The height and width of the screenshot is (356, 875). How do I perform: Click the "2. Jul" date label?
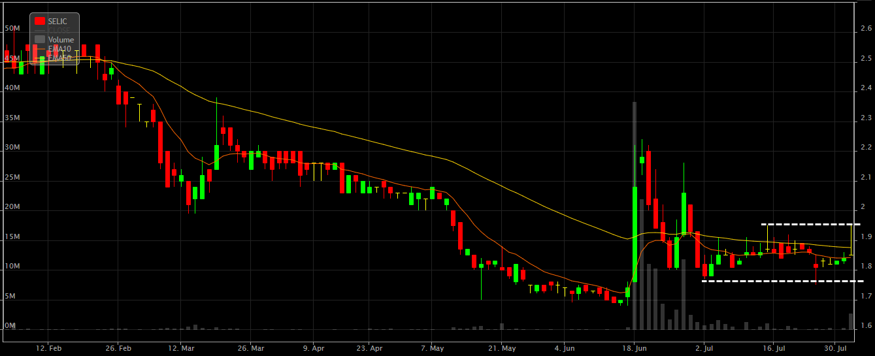[706, 348]
